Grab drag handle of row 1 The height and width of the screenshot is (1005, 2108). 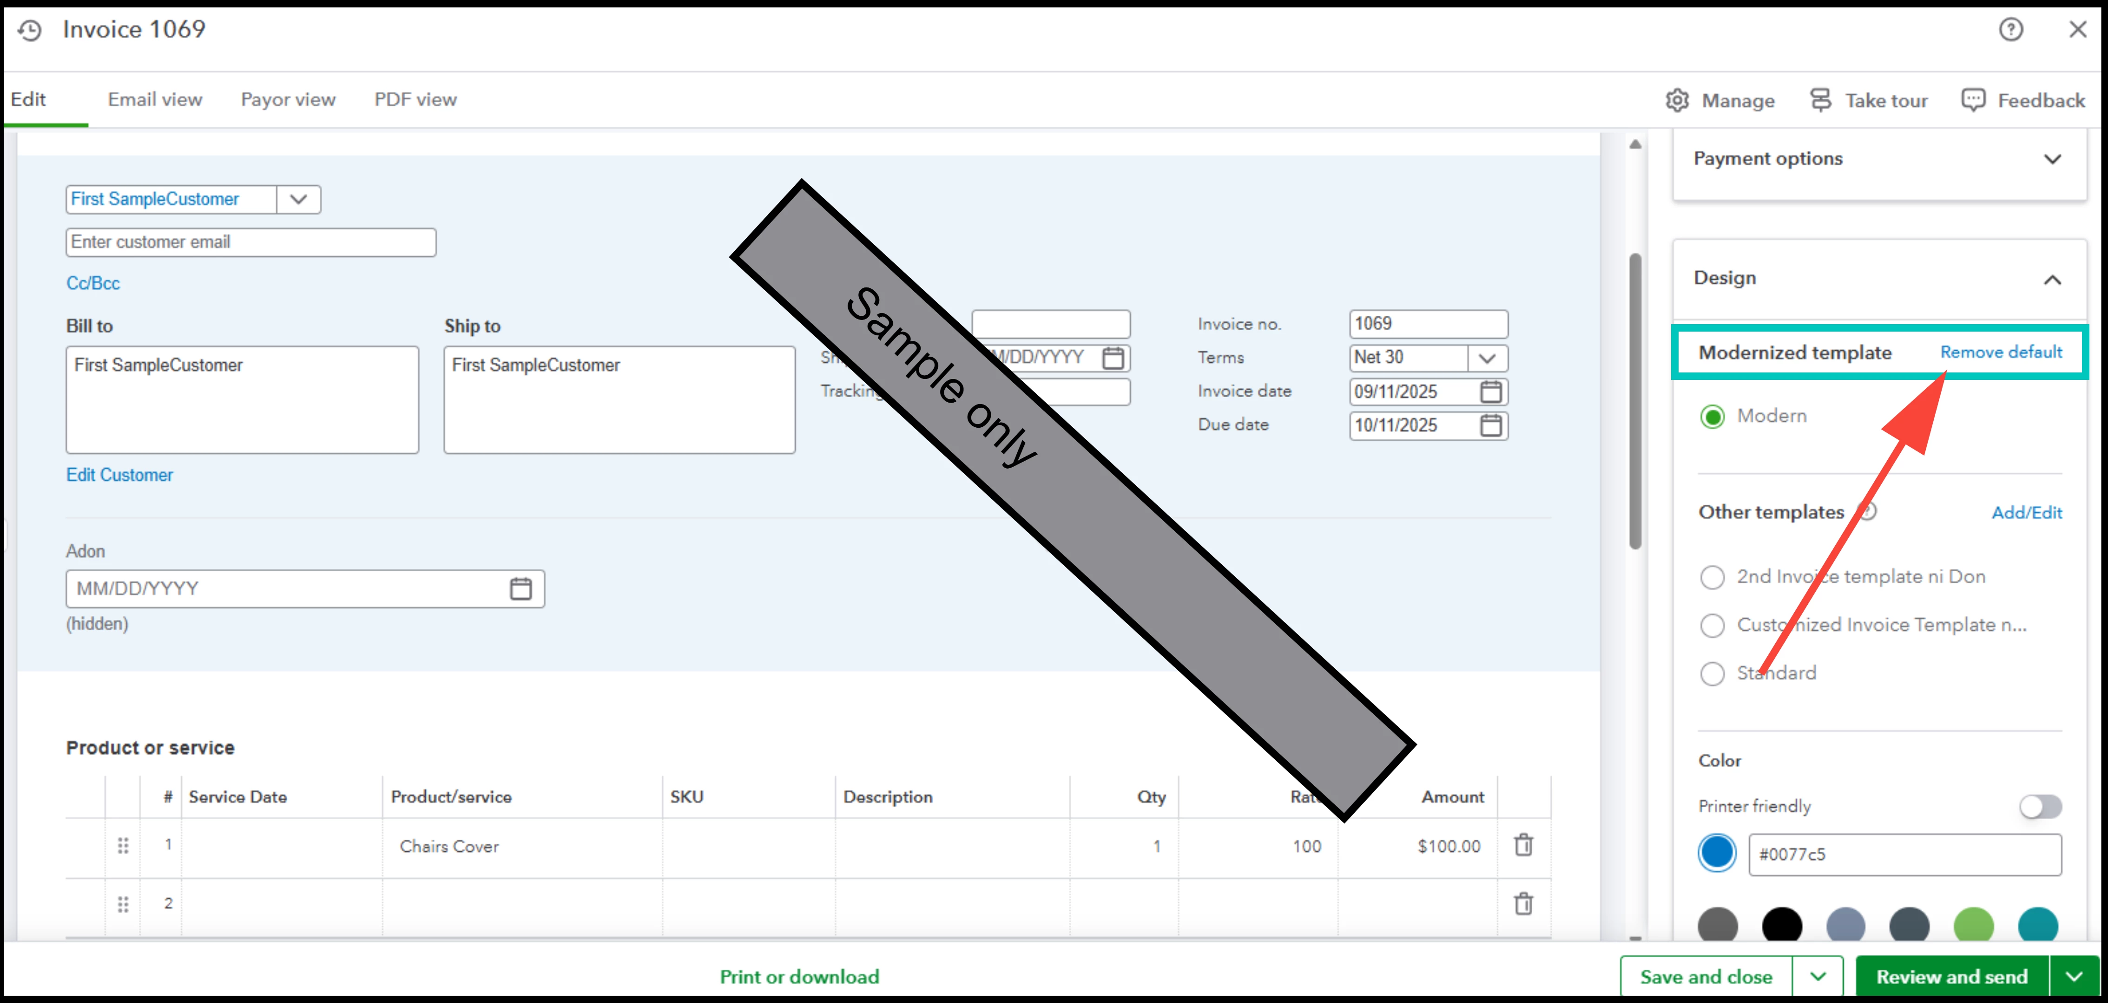pos(123,846)
